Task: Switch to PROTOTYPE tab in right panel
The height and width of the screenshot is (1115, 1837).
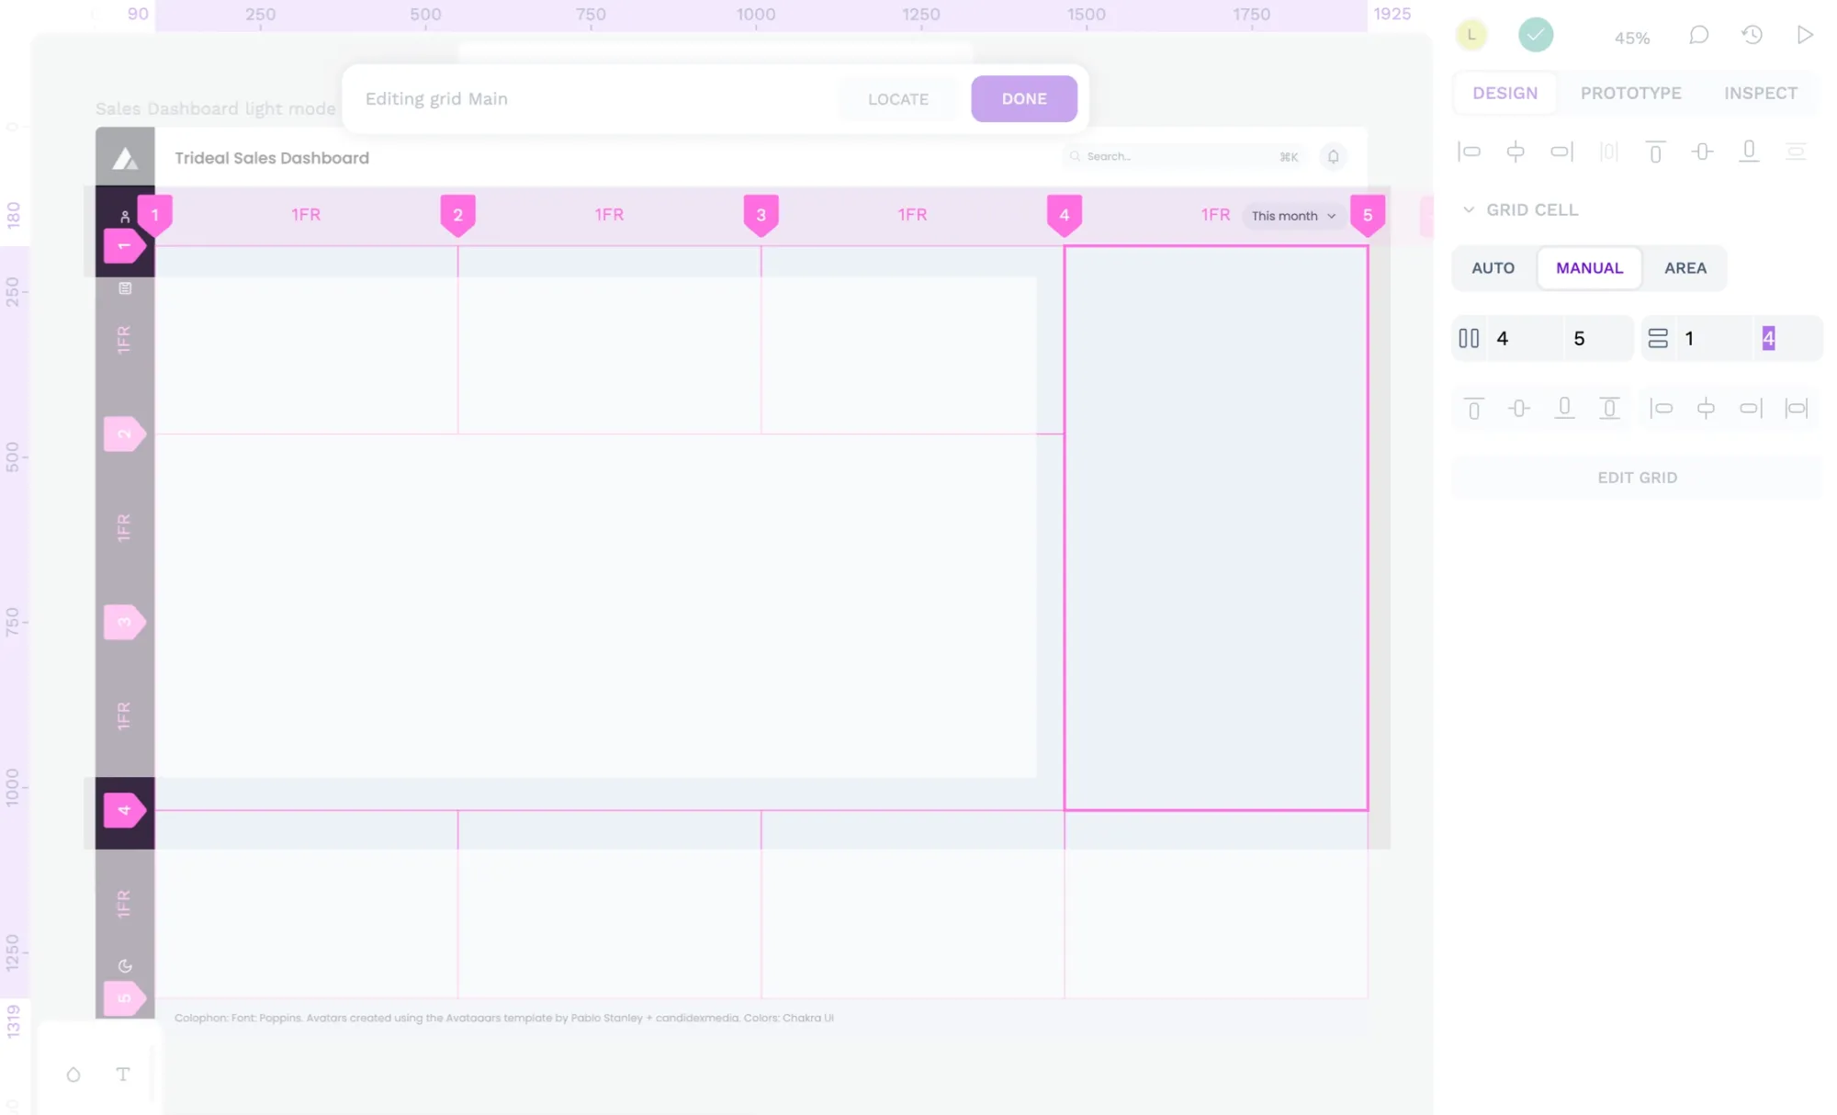Action: (1631, 93)
